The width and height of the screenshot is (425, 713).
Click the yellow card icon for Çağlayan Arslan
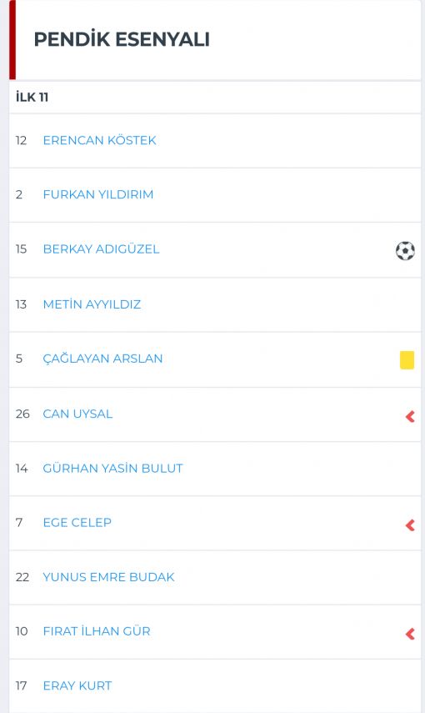pyautogui.click(x=407, y=359)
